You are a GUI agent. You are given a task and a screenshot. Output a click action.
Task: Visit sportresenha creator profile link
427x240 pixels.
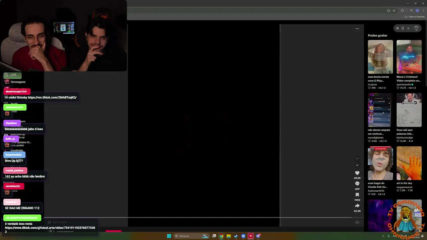(404, 84)
